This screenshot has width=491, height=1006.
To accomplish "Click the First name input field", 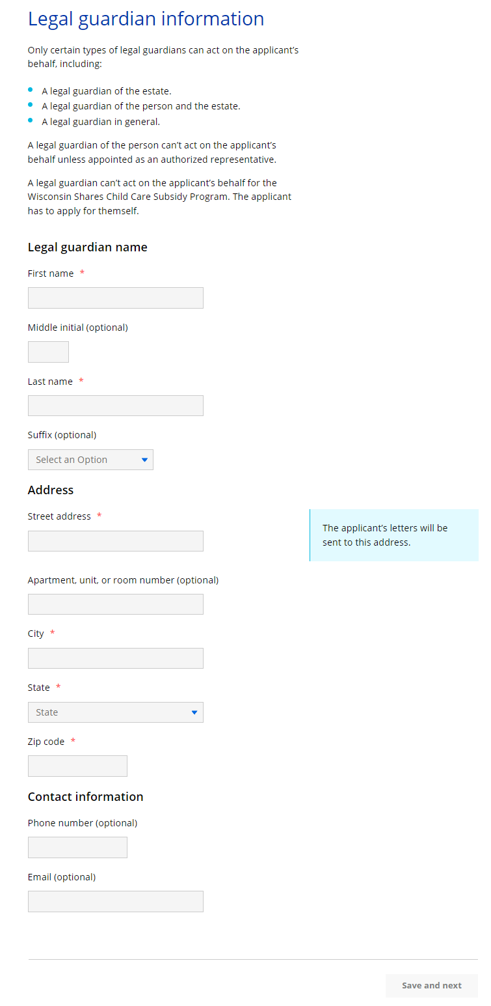I will [115, 298].
